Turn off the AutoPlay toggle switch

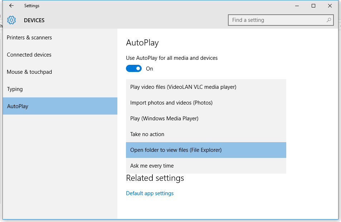[x=134, y=68]
